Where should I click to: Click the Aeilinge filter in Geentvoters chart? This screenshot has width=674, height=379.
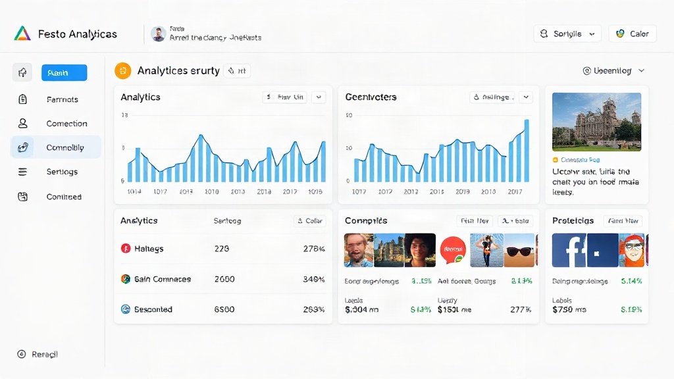click(x=492, y=97)
